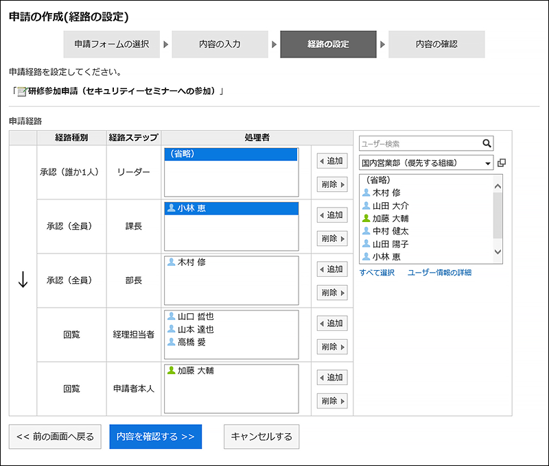Go to 内容の確認 step
Screen dimensions: 549x466
click(x=436, y=44)
